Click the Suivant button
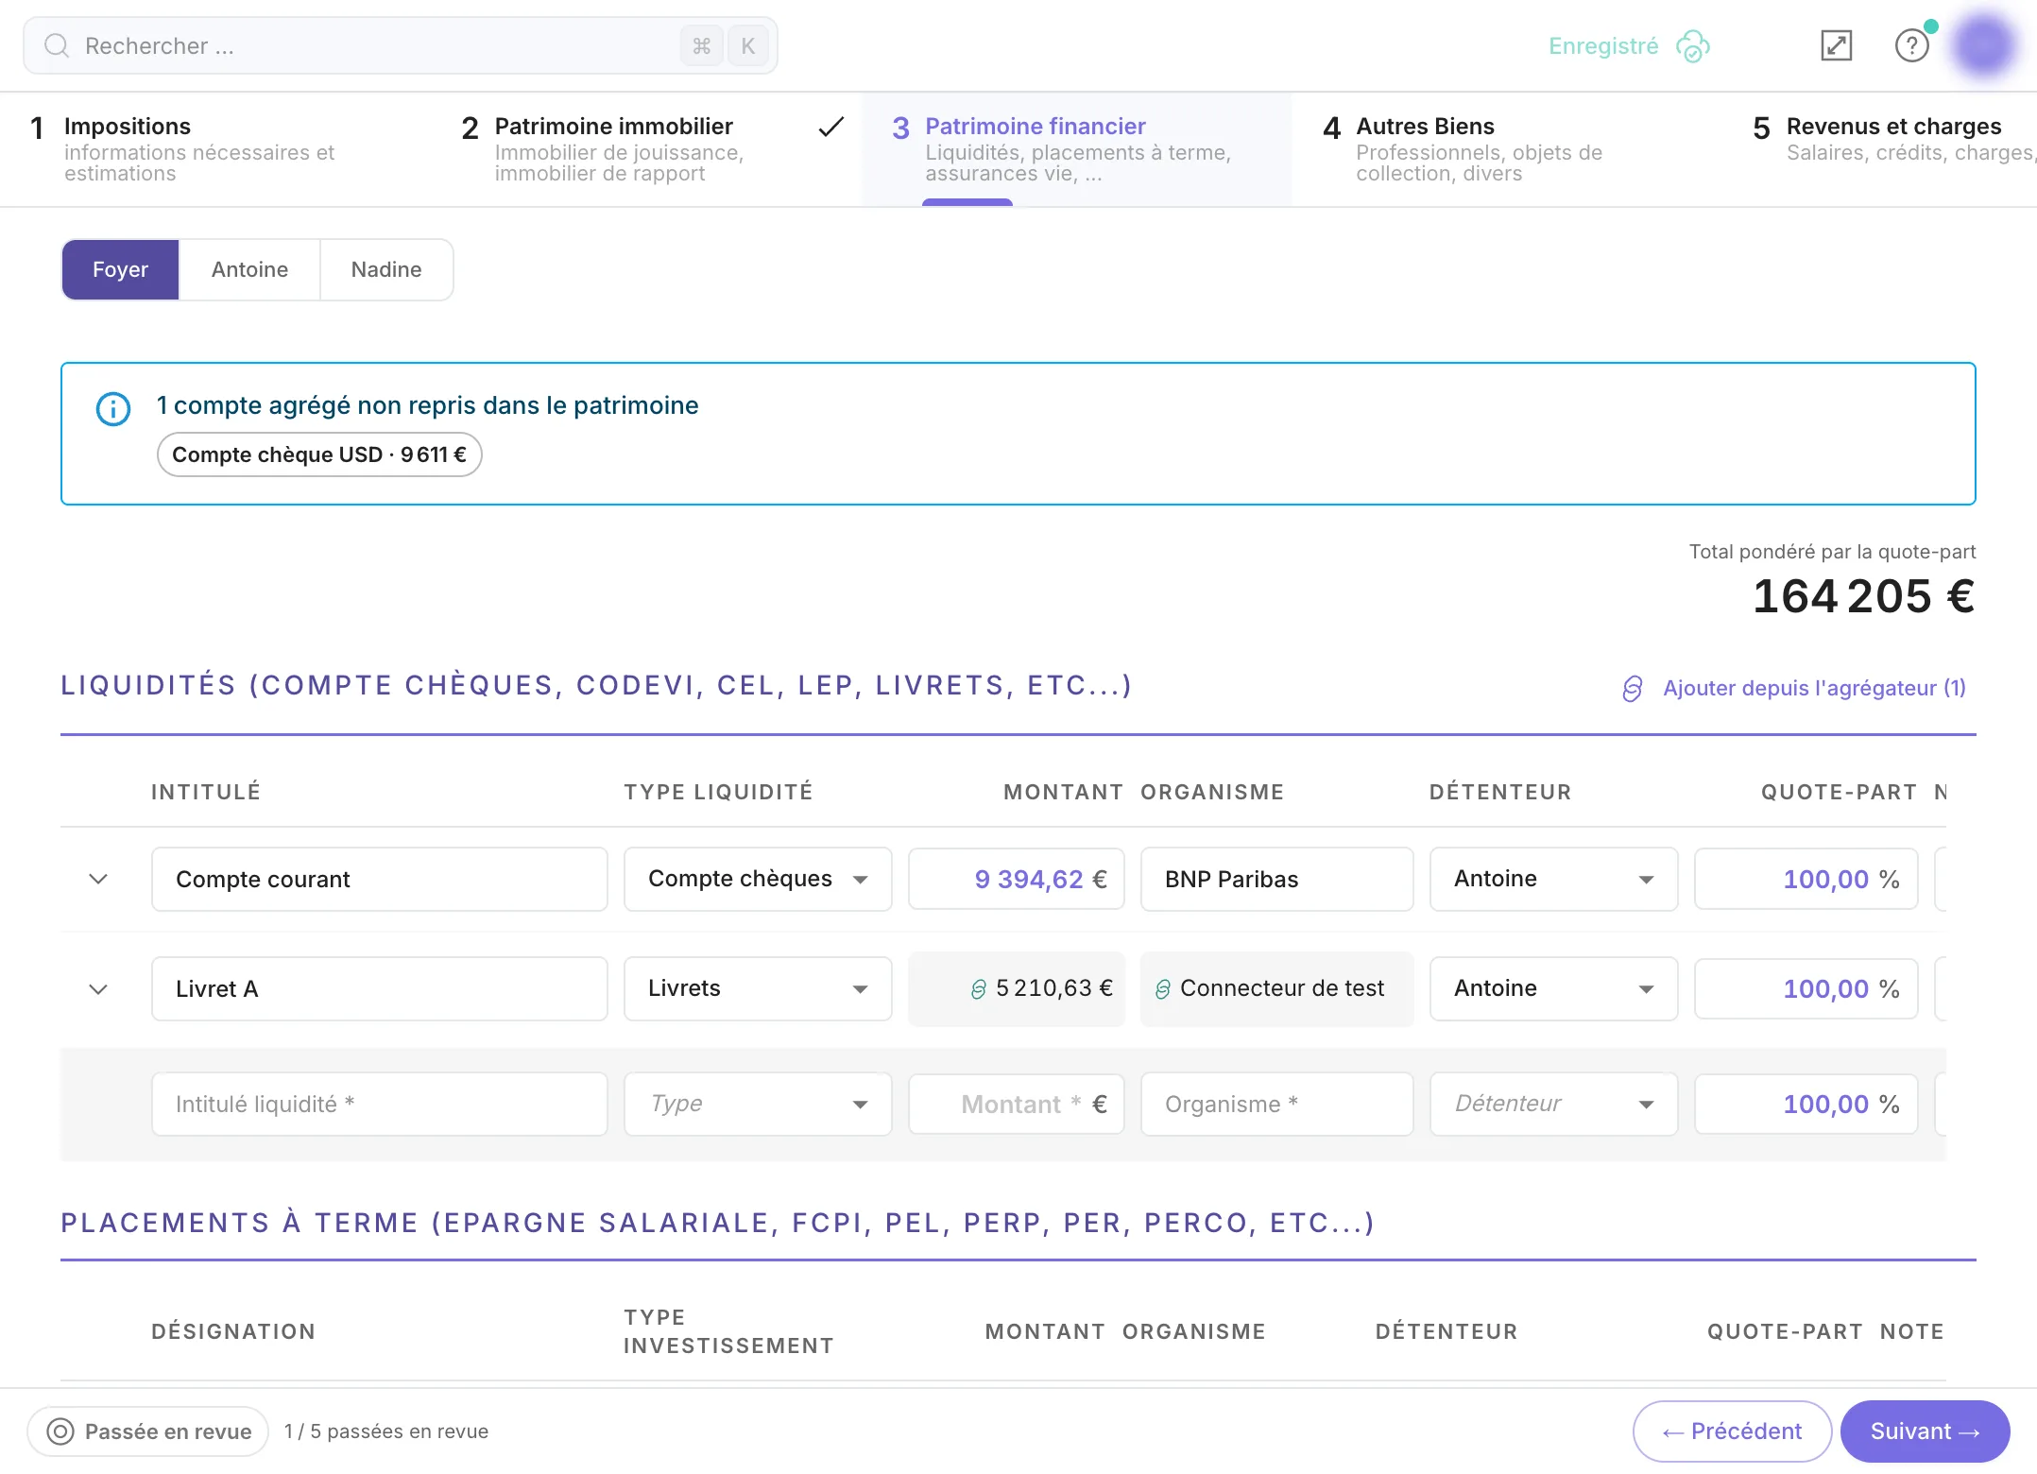 [x=1925, y=1431]
